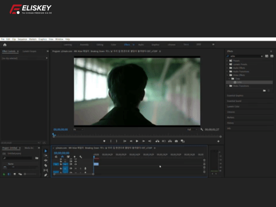
Task: Collapse the Video Effects folder
Action: [227, 75]
